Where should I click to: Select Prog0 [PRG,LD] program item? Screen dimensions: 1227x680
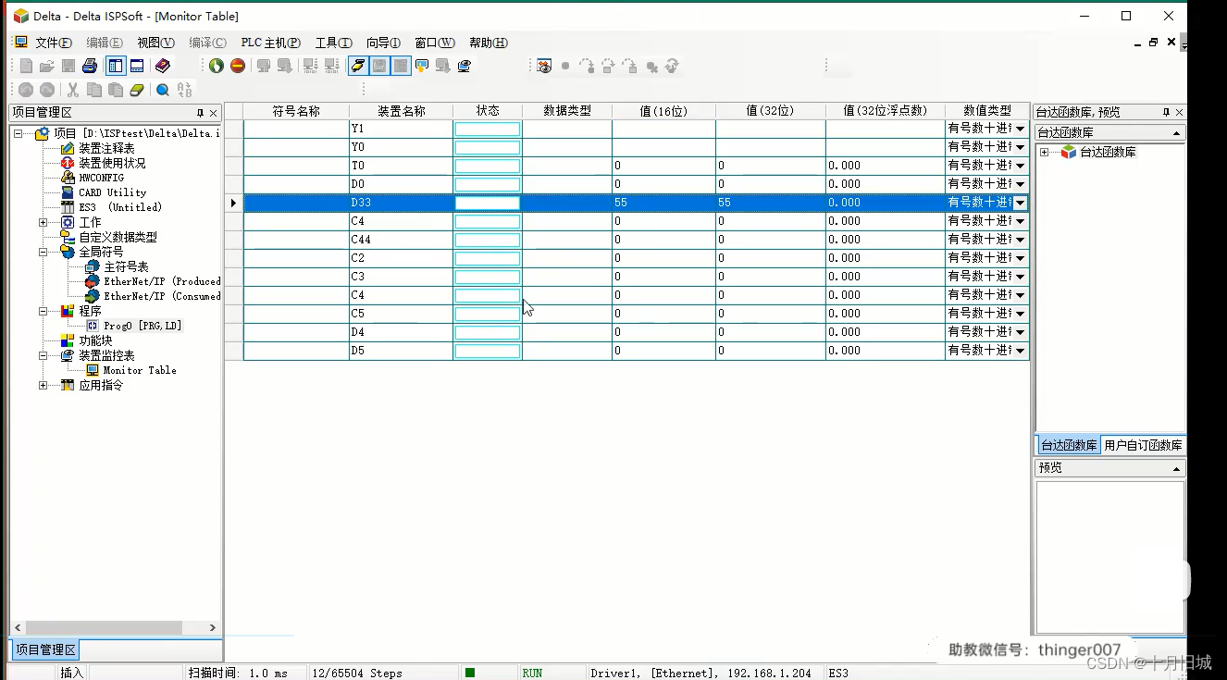tap(143, 326)
